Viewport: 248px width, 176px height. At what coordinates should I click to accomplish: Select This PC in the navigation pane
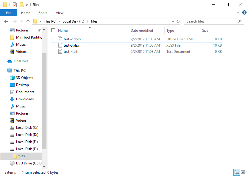tap(16, 71)
